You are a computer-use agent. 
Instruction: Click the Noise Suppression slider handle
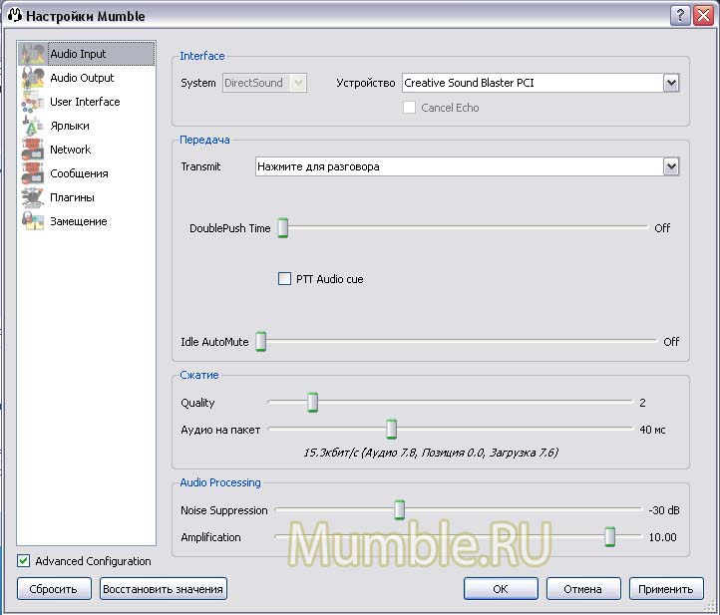coord(399,510)
